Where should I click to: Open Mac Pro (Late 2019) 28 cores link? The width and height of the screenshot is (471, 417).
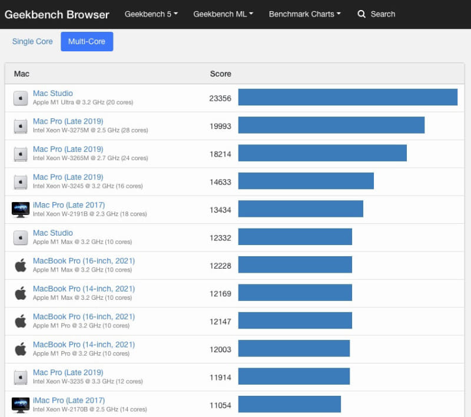tap(68, 121)
